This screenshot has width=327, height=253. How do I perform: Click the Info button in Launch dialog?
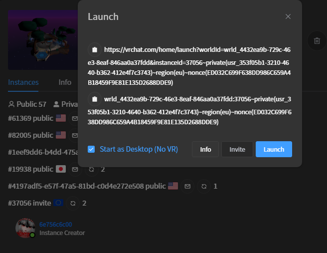(x=205, y=149)
